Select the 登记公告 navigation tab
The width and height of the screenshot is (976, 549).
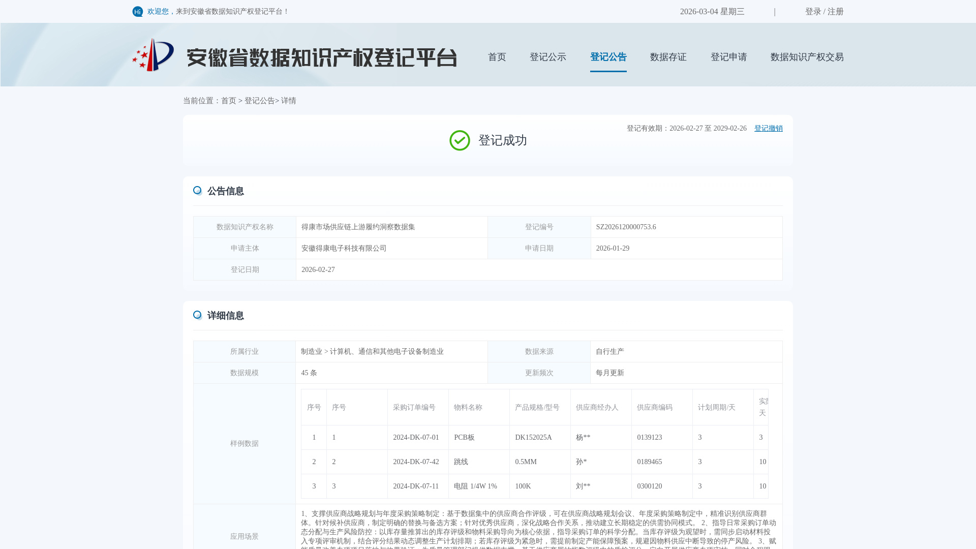(608, 57)
